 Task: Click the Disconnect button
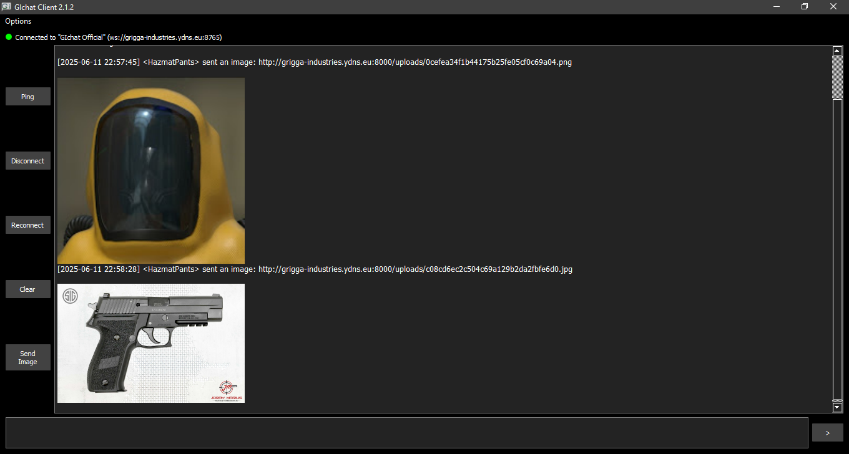[x=28, y=161]
